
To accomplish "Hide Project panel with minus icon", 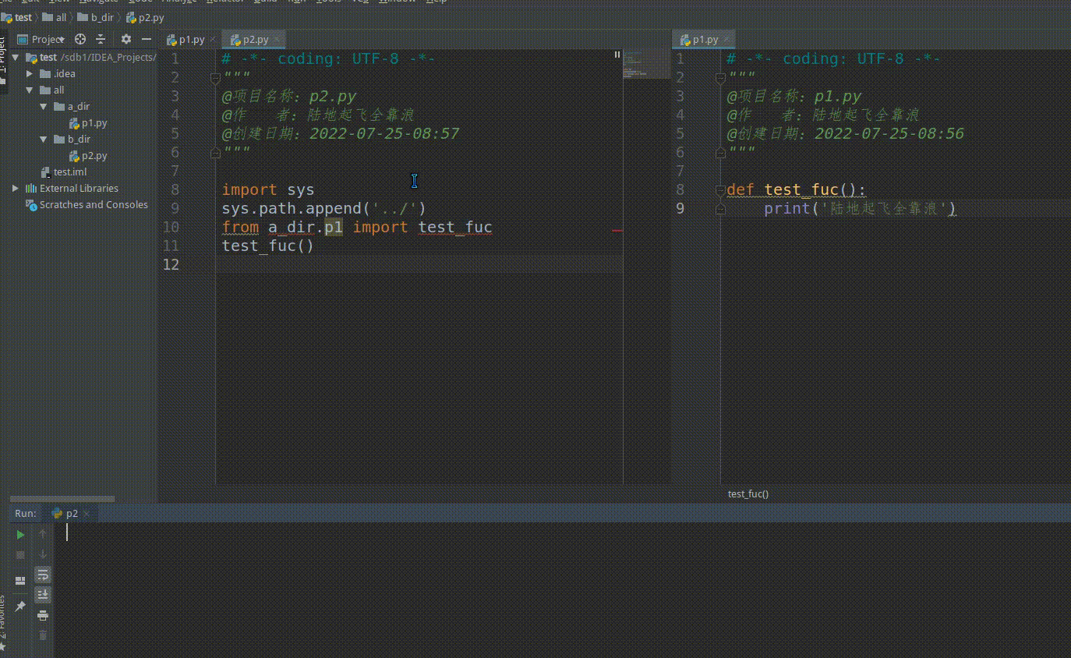I will (146, 39).
